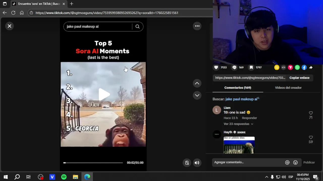The width and height of the screenshot is (323, 181).
Task: Open the round recorder app icon on the taskbar
Action: point(41,177)
